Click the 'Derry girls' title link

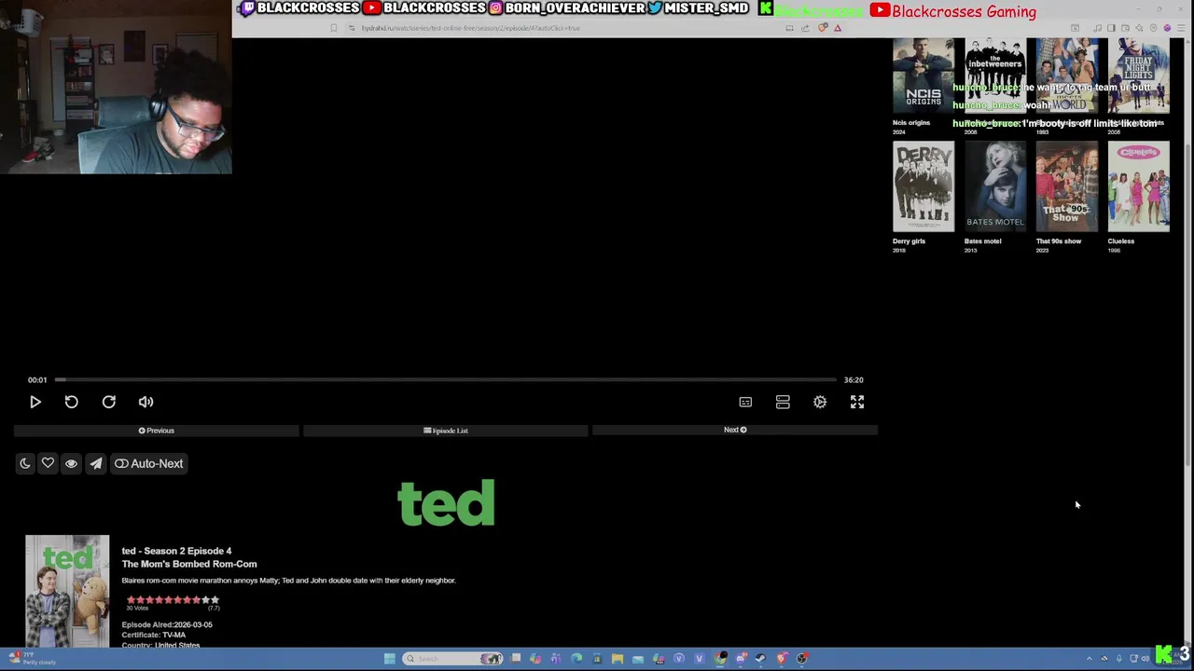click(909, 241)
